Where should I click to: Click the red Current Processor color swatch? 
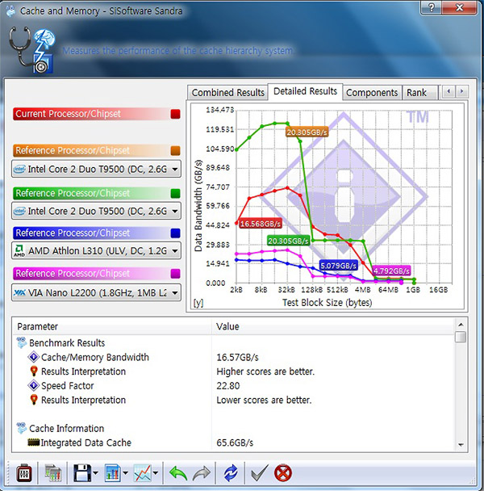[x=175, y=114]
